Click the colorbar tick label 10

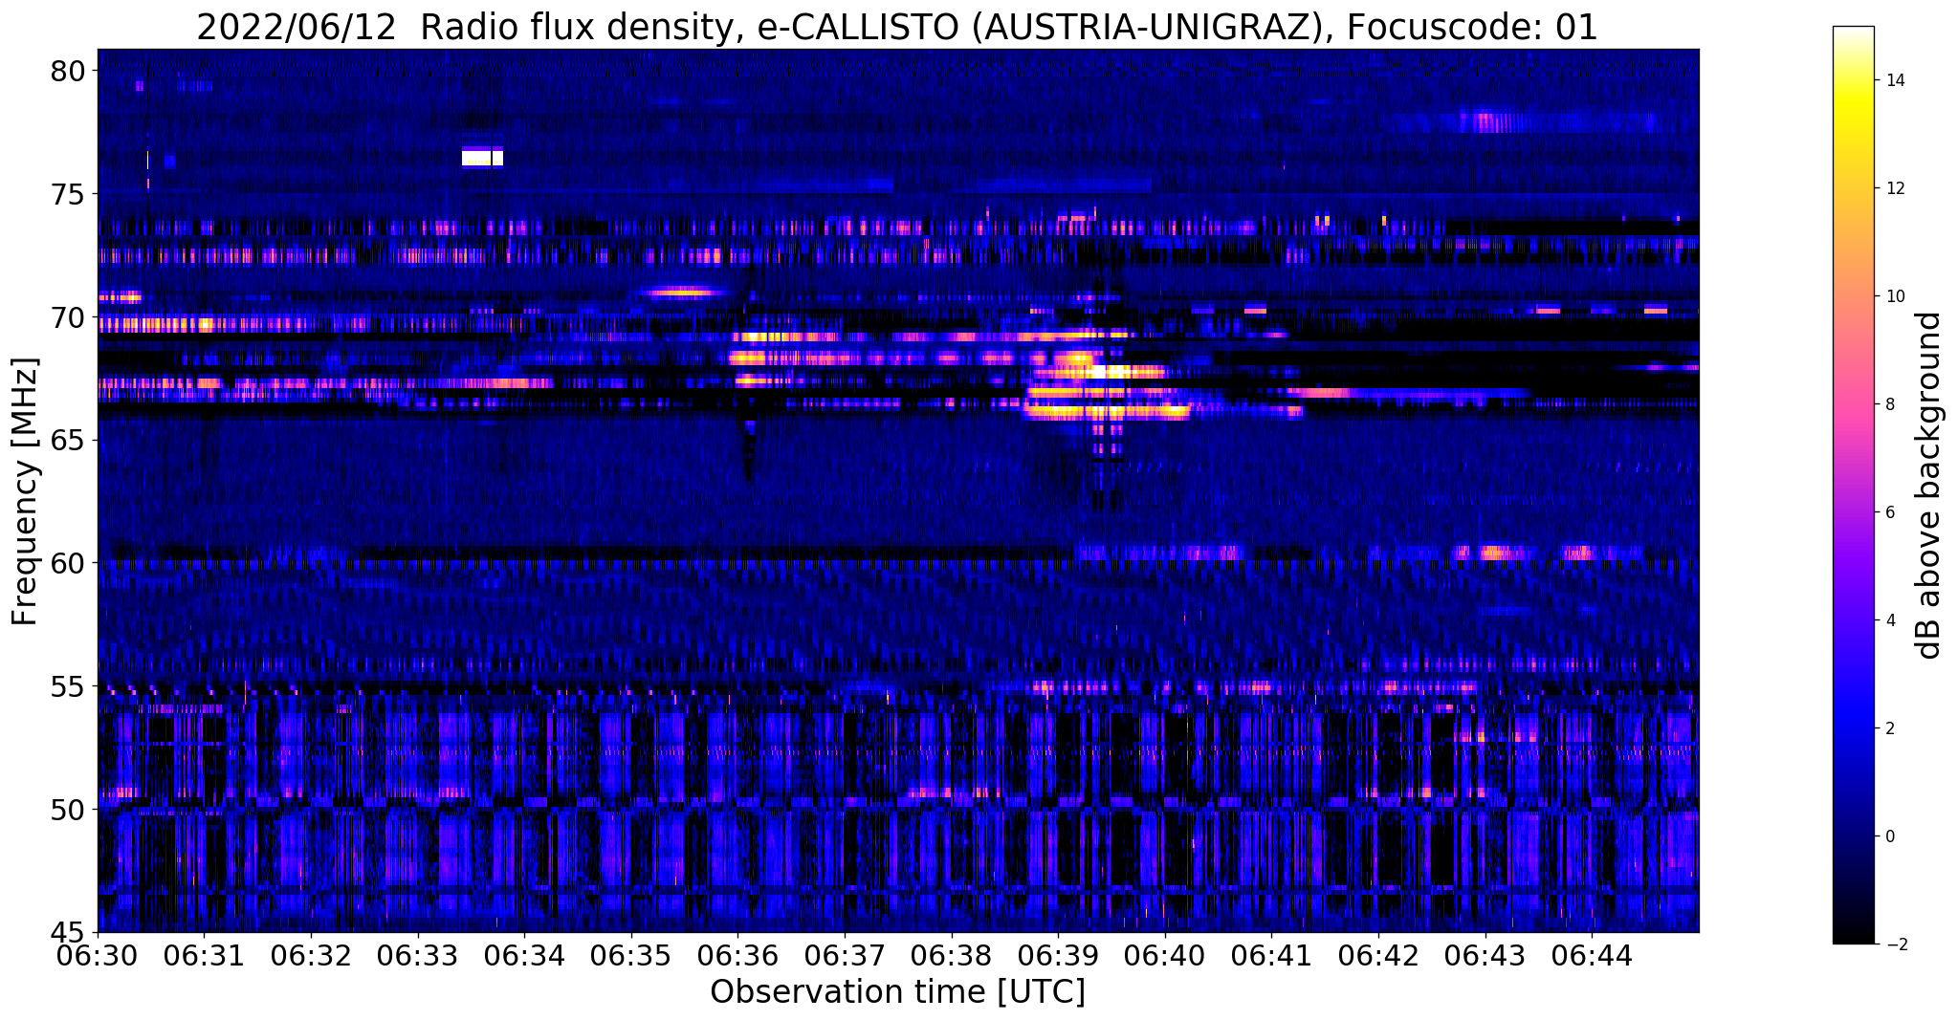[x=1894, y=296]
